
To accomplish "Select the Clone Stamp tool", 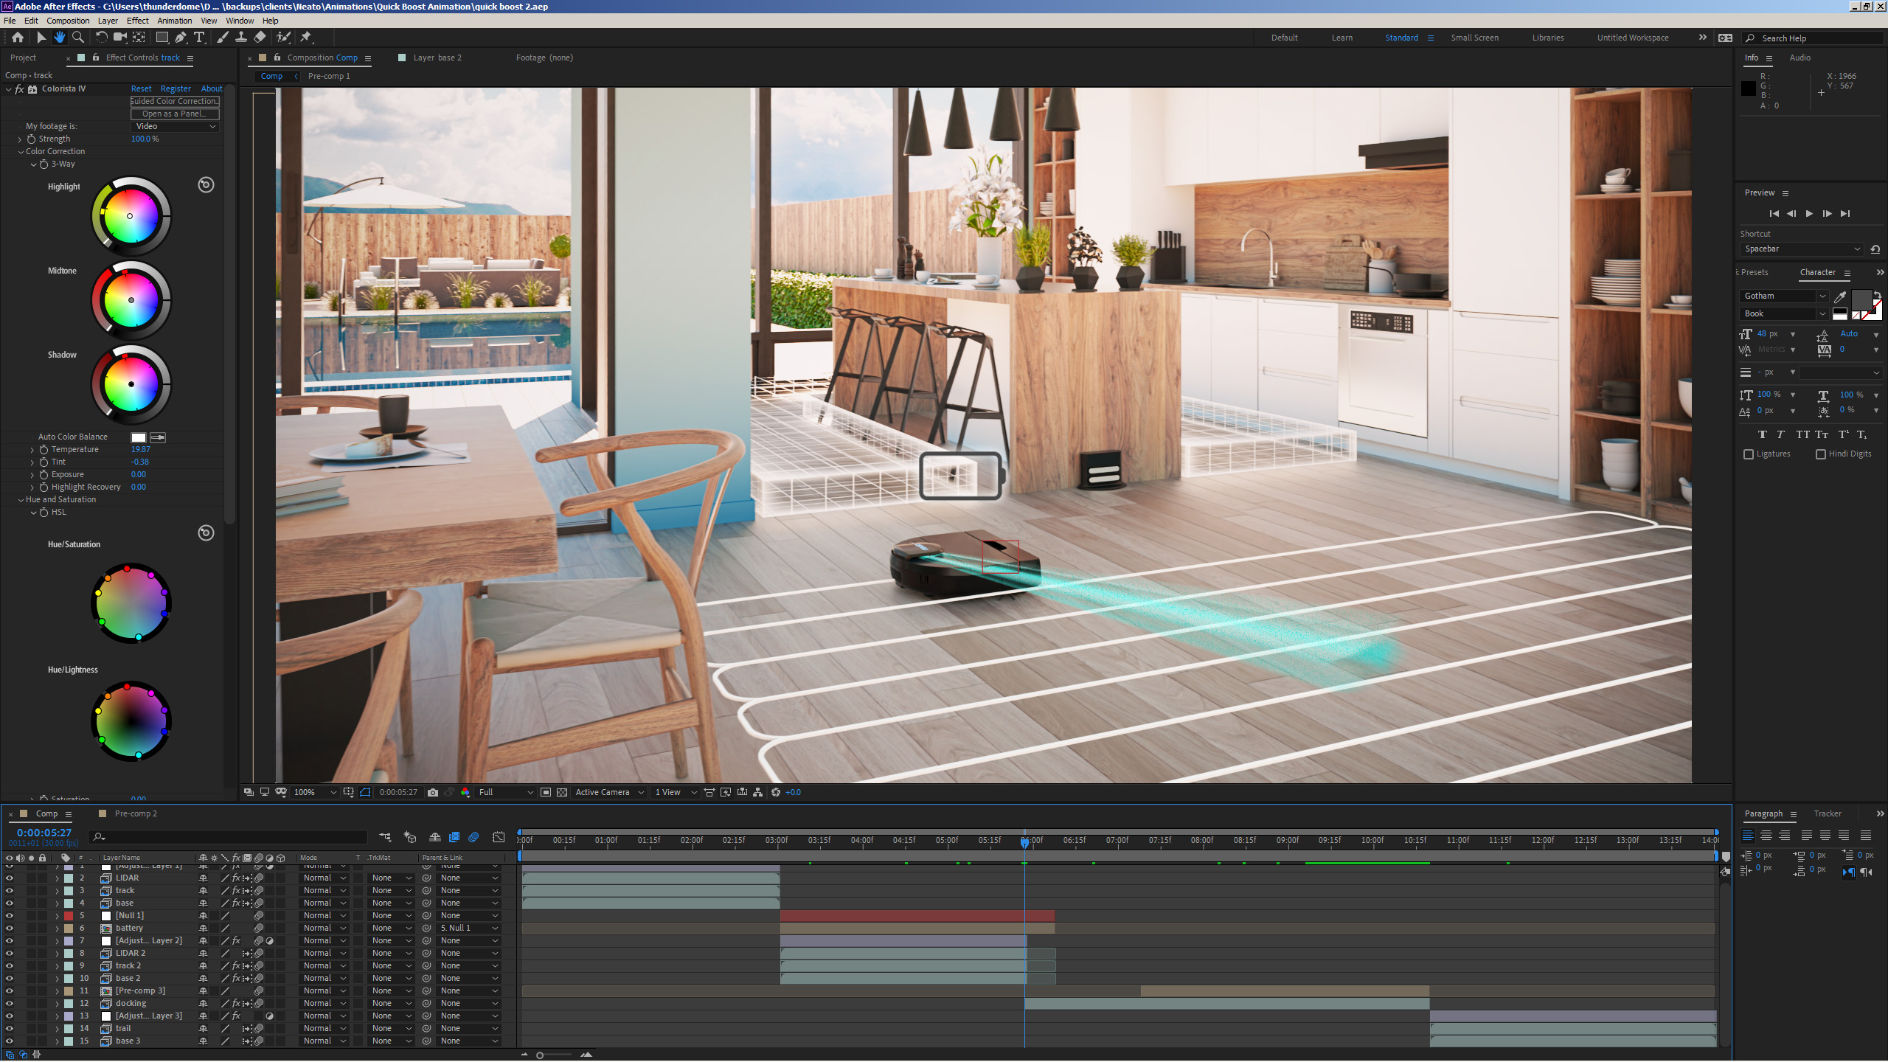I will coord(240,38).
